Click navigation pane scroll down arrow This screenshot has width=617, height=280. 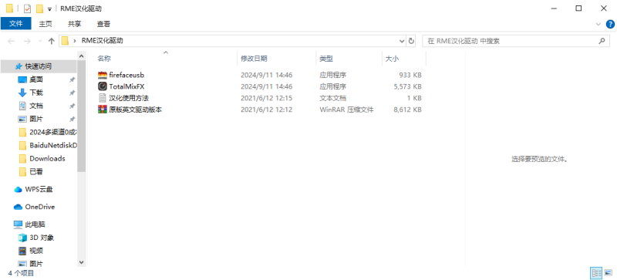[x=82, y=262]
